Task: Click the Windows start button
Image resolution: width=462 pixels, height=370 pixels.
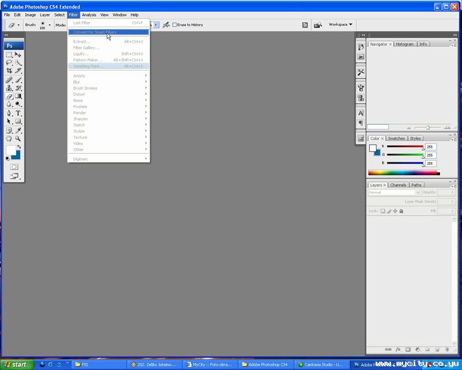Action: (17, 365)
